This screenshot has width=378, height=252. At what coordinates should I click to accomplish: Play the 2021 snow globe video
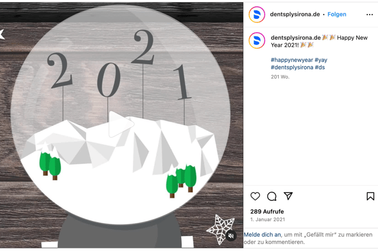[x=121, y=124]
